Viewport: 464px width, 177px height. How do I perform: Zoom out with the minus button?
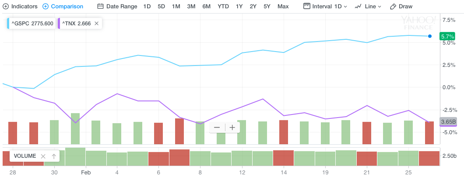[x=217, y=128]
